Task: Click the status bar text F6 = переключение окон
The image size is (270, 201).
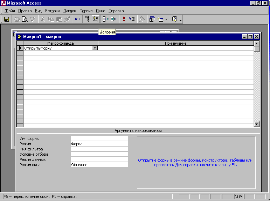Action: pos(26,196)
